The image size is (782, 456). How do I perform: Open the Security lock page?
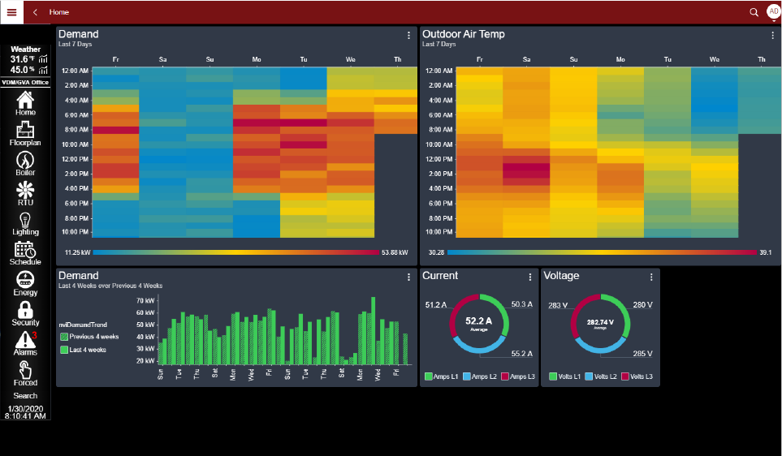[25, 313]
